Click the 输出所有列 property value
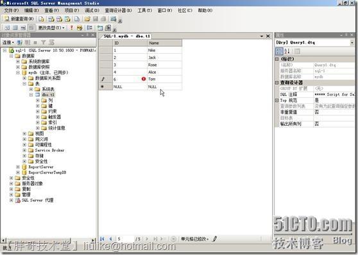Screen dimensions: 358x255 (x=334, y=124)
